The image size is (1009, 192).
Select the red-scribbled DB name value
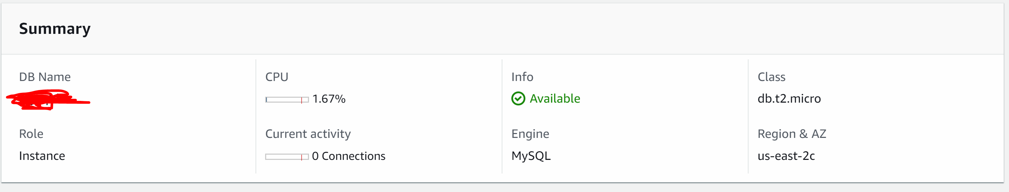pos(48,100)
